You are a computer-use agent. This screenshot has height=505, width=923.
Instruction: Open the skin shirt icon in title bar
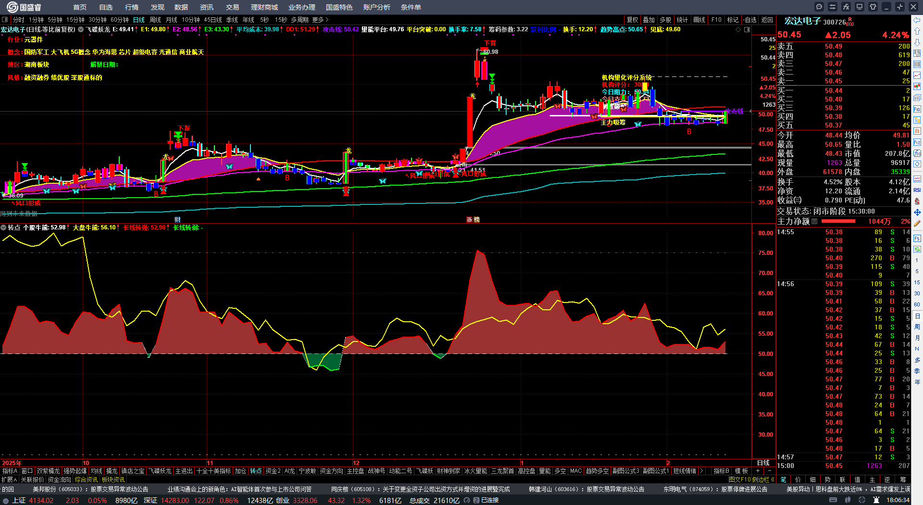(873, 7)
